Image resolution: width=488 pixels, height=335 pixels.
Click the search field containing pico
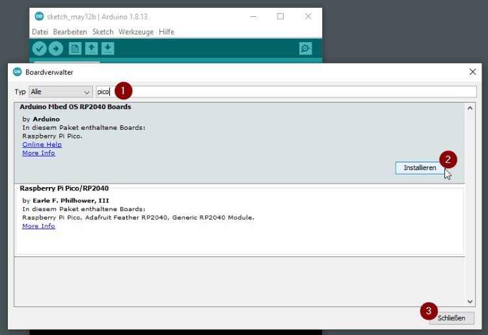pyautogui.click(x=286, y=92)
